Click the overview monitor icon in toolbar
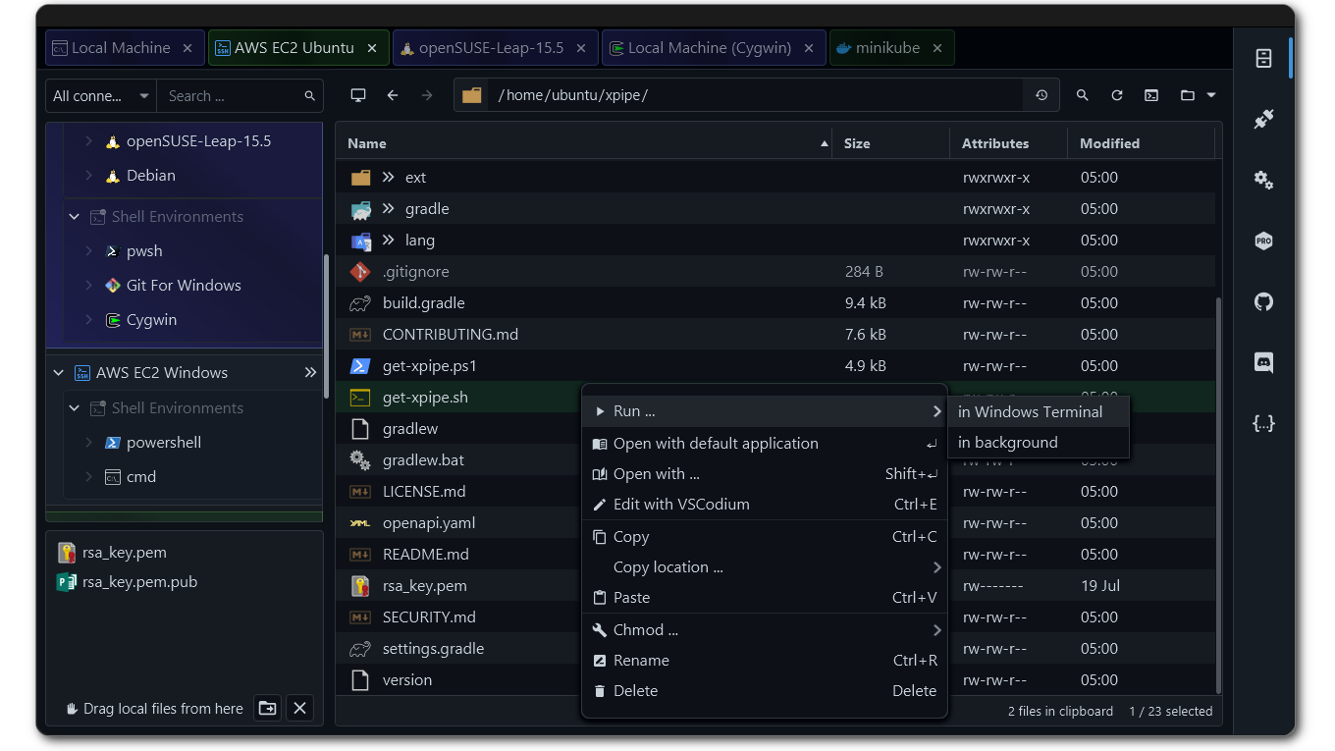 [358, 95]
